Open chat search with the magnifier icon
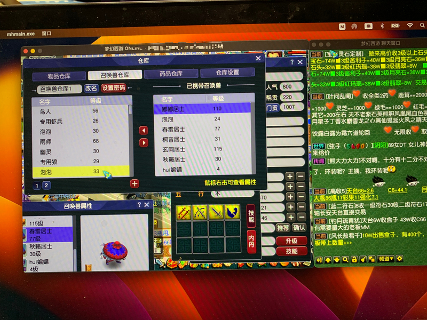Viewport: 427px width, 320px height. pyautogui.click(x=345, y=259)
